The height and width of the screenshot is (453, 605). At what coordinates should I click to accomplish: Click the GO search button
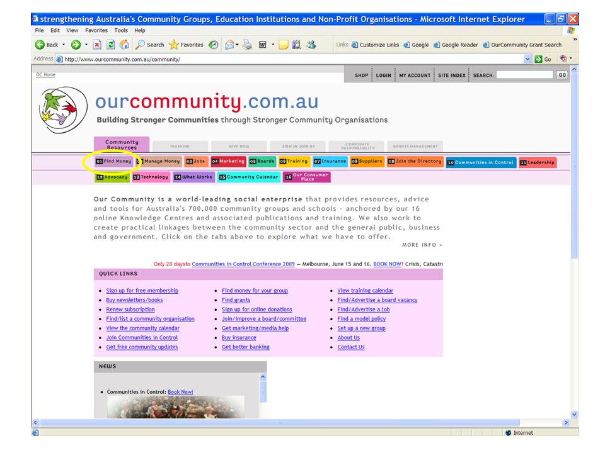tap(562, 75)
